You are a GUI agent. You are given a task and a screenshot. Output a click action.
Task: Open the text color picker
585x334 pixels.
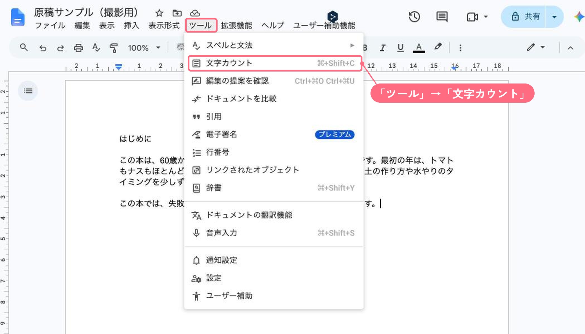click(419, 48)
